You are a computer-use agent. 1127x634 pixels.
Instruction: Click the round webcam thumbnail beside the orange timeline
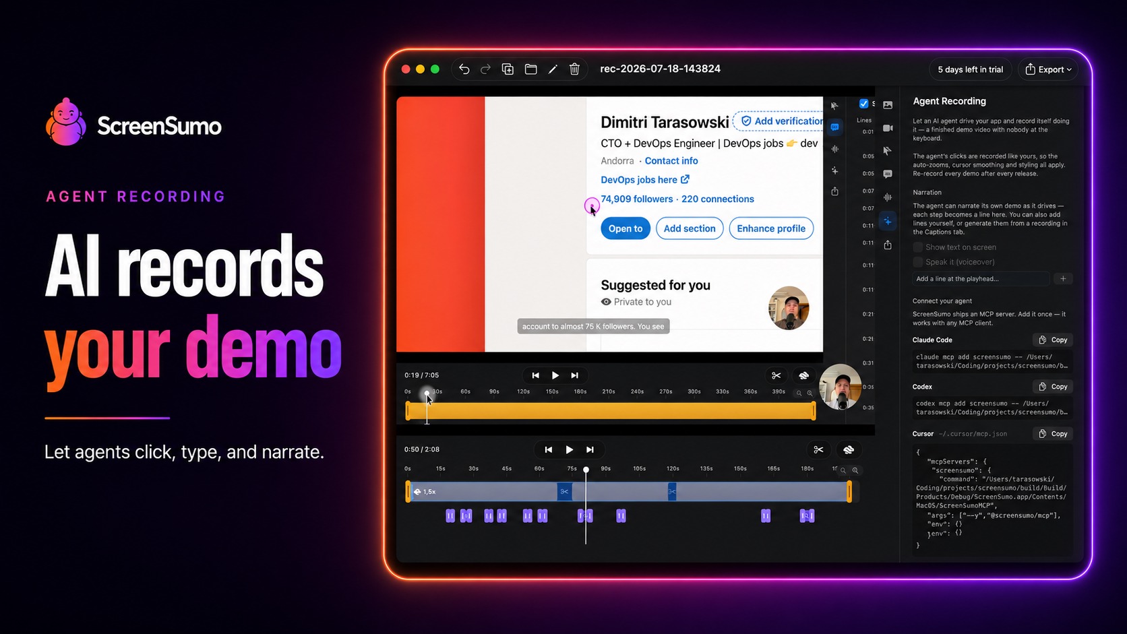click(x=841, y=387)
